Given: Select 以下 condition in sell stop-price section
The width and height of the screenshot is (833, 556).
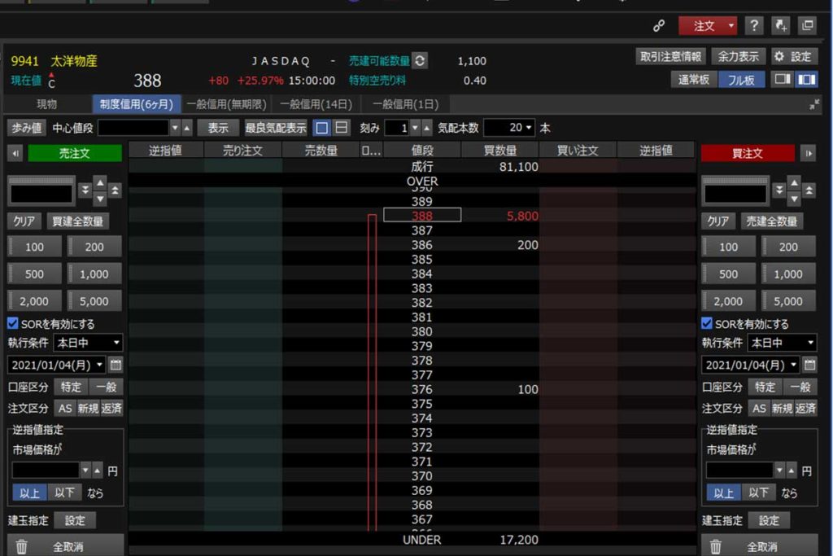Looking at the screenshot, I should (x=63, y=493).
